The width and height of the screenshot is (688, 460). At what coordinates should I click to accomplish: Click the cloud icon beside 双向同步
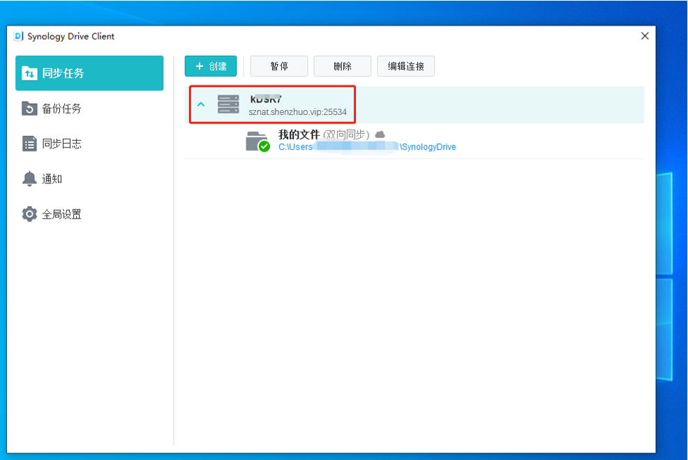[380, 134]
